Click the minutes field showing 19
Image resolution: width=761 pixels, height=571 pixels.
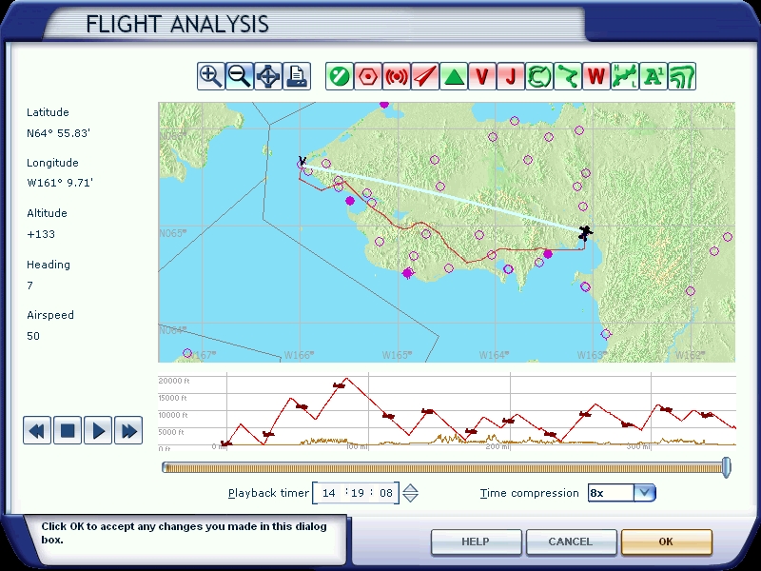pos(358,493)
